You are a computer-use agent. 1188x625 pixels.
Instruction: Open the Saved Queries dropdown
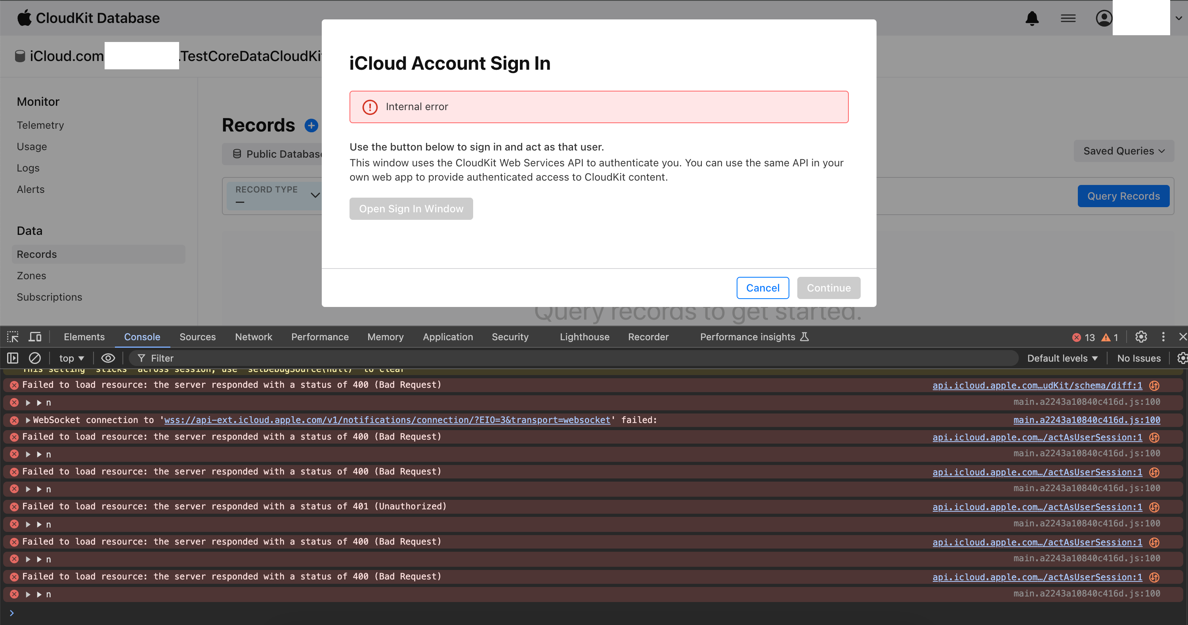point(1124,151)
